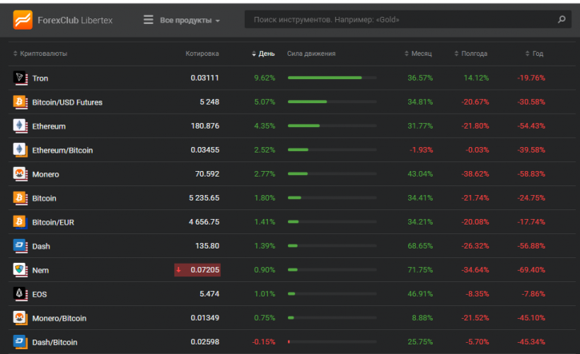Screen dimensions: 580x354
Task: Click Ethereum/Bitcoin monthly change -1.93%
Action: (x=422, y=149)
